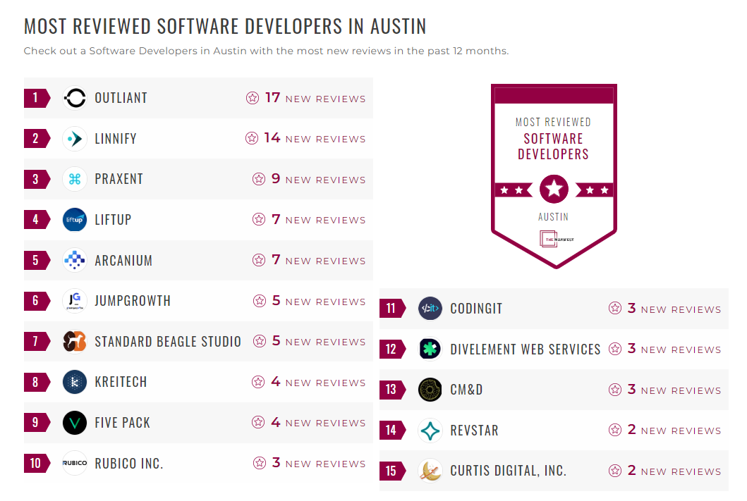The height and width of the screenshot is (501, 747).
Task: Click the Arcanium mosaic logo
Action: (74, 260)
